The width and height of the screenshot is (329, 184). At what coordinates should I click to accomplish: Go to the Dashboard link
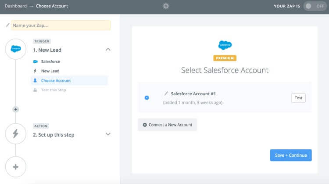click(x=16, y=6)
